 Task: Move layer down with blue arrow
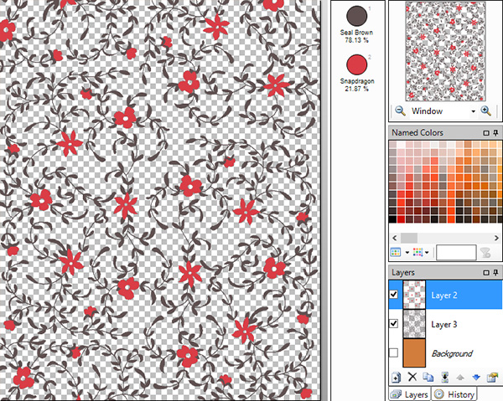pos(475,378)
